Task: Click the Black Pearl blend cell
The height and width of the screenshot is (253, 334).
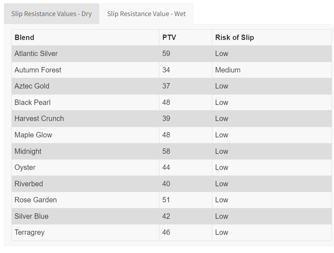Action: tap(32, 102)
